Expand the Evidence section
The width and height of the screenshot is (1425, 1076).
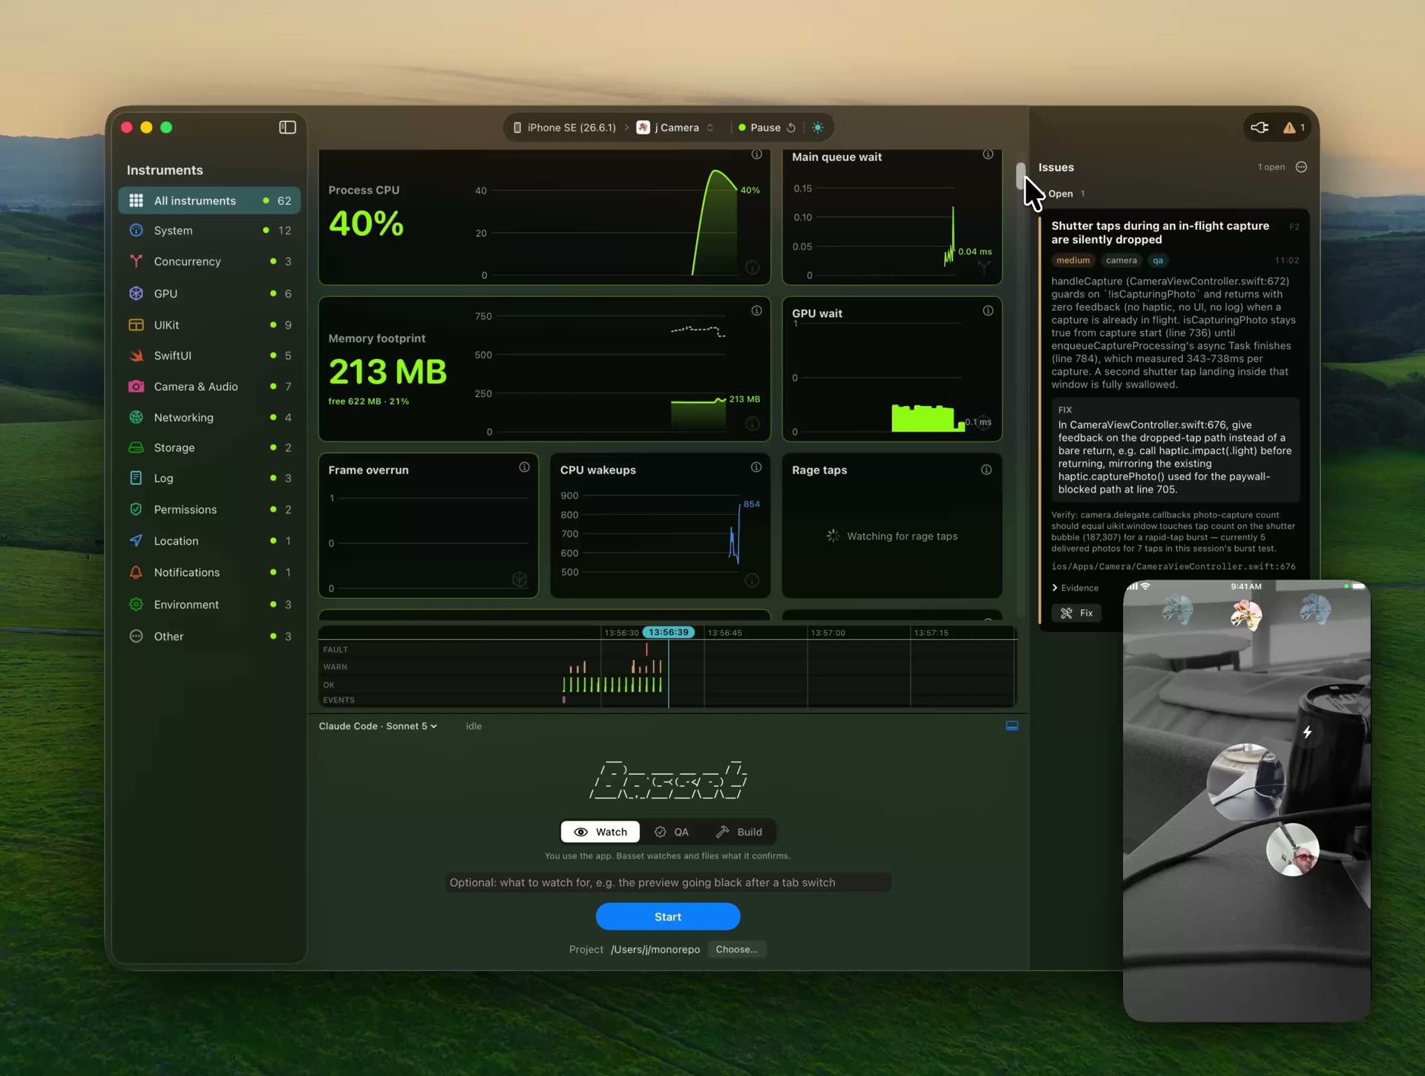coord(1075,588)
